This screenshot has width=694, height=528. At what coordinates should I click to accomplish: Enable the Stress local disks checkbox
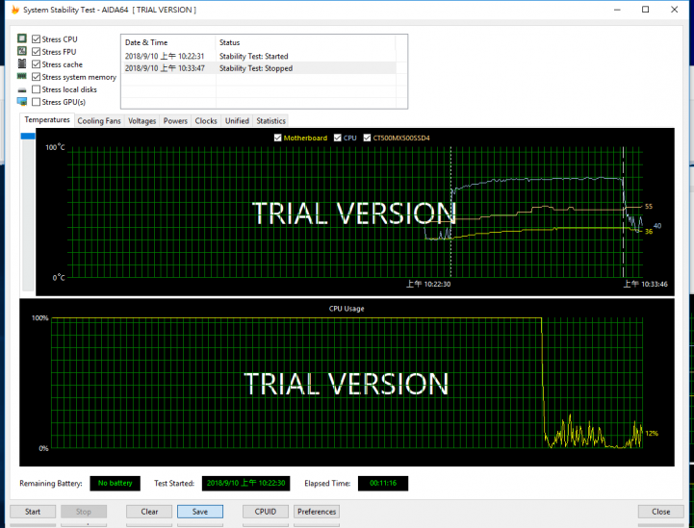pyautogui.click(x=36, y=89)
